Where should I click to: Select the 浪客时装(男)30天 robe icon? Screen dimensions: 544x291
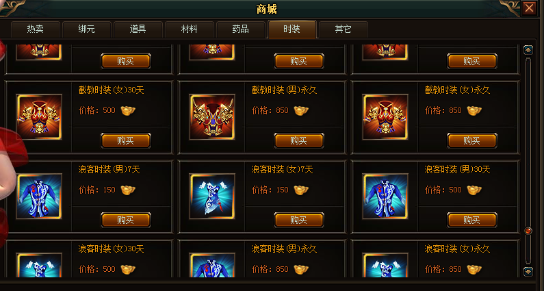pyautogui.click(x=385, y=197)
